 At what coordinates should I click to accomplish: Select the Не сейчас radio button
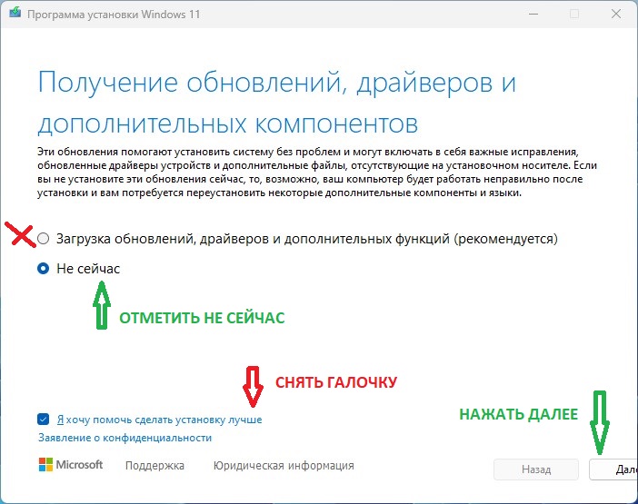pyautogui.click(x=43, y=269)
